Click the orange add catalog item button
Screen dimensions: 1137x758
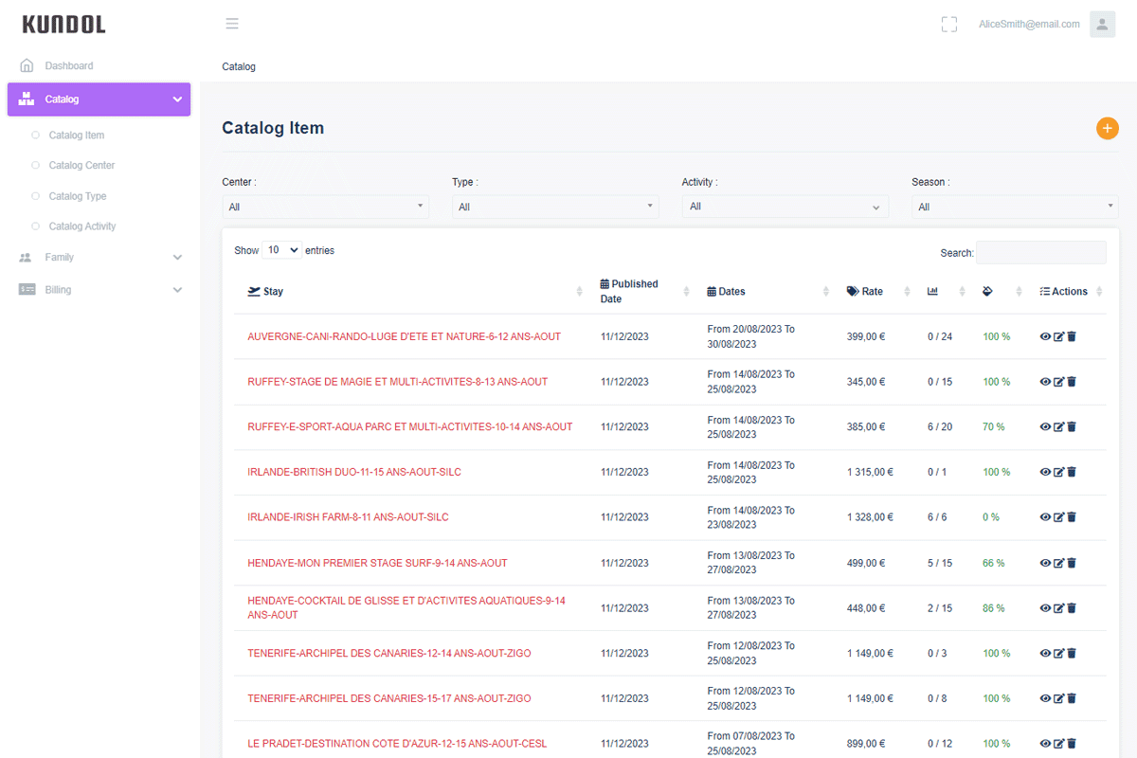click(1107, 128)
